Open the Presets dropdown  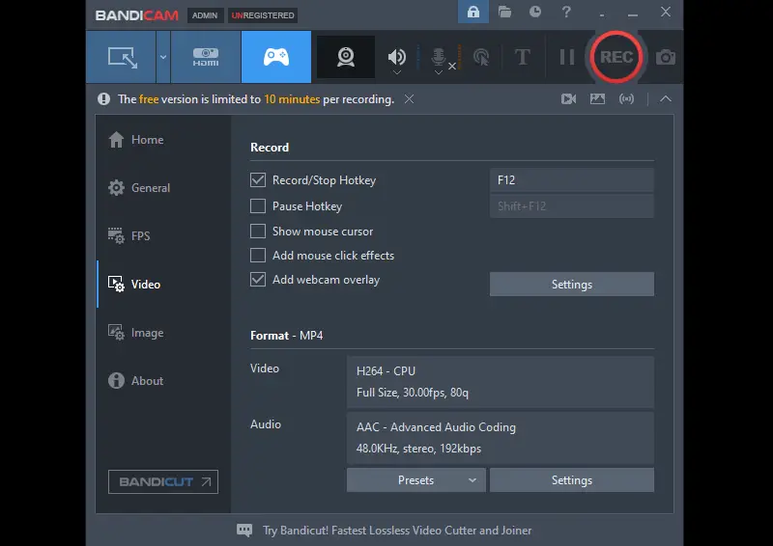(x=416, y=480)
